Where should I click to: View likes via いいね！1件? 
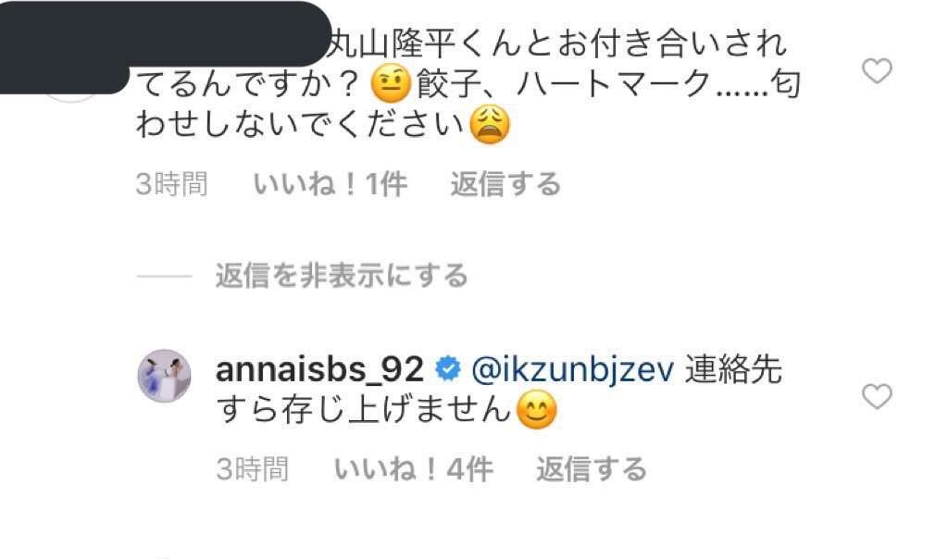331,184
